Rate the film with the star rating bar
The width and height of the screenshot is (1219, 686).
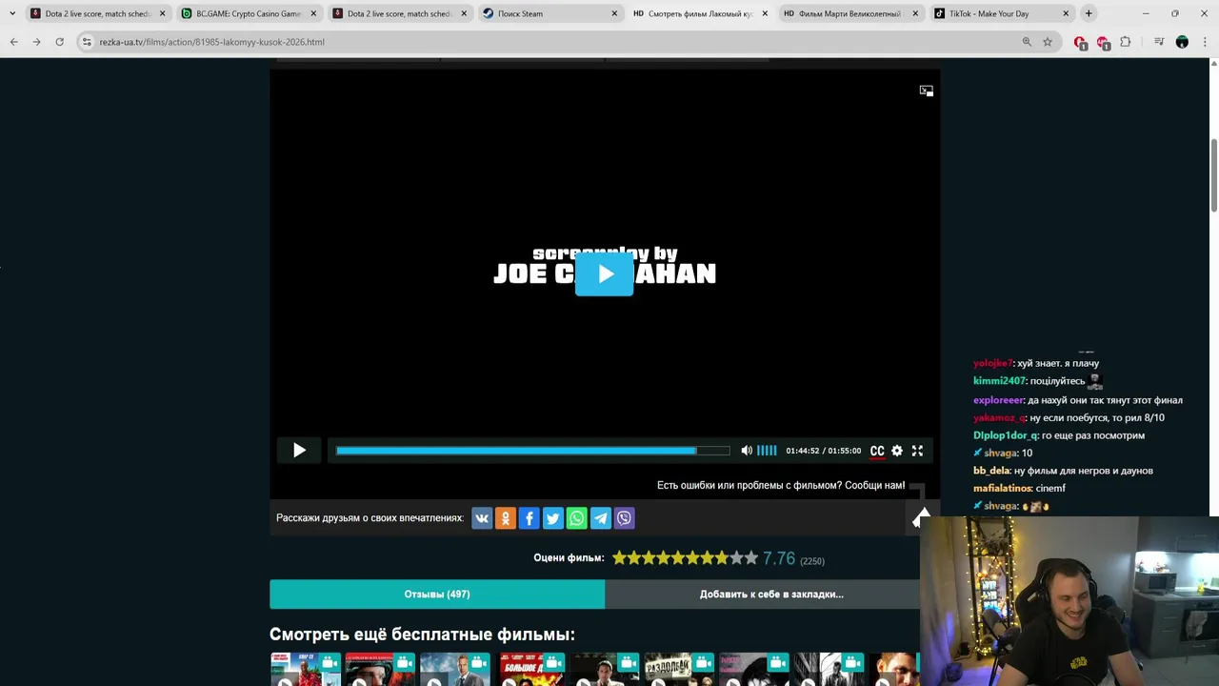[685, 558]
